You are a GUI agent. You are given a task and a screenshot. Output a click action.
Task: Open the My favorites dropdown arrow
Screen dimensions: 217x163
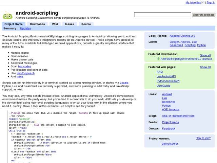pos(203,2)
